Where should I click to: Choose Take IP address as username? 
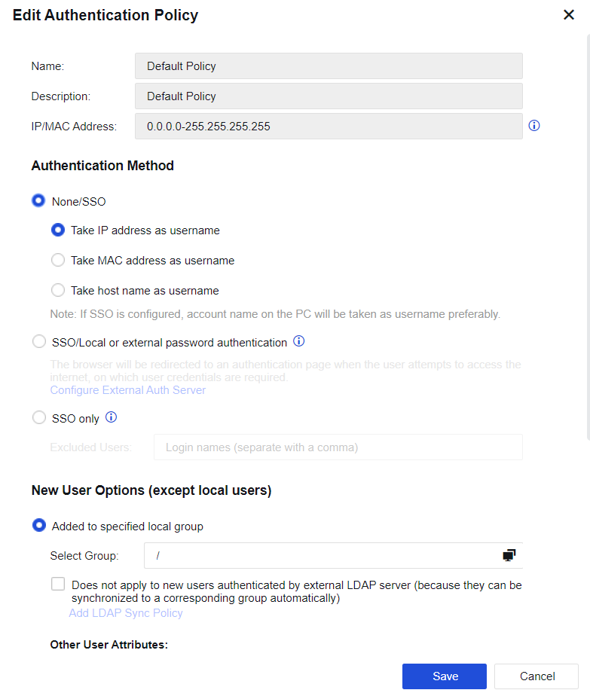(58, 230)
